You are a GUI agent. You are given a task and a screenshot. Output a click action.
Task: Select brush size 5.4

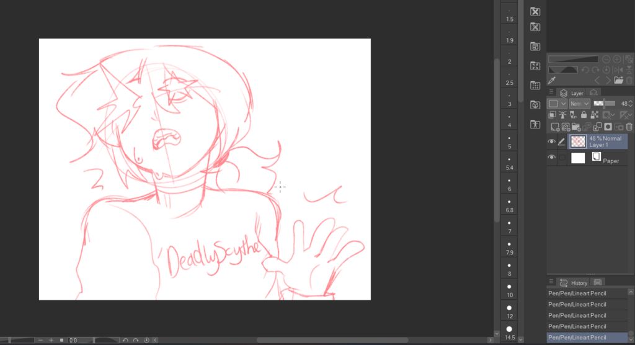(510, 163)
